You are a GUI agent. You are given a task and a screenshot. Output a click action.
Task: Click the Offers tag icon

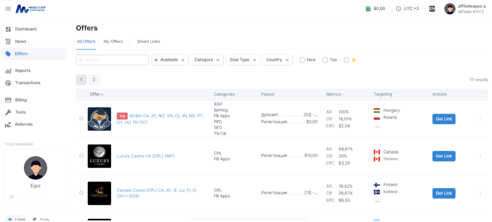(8, 54)
